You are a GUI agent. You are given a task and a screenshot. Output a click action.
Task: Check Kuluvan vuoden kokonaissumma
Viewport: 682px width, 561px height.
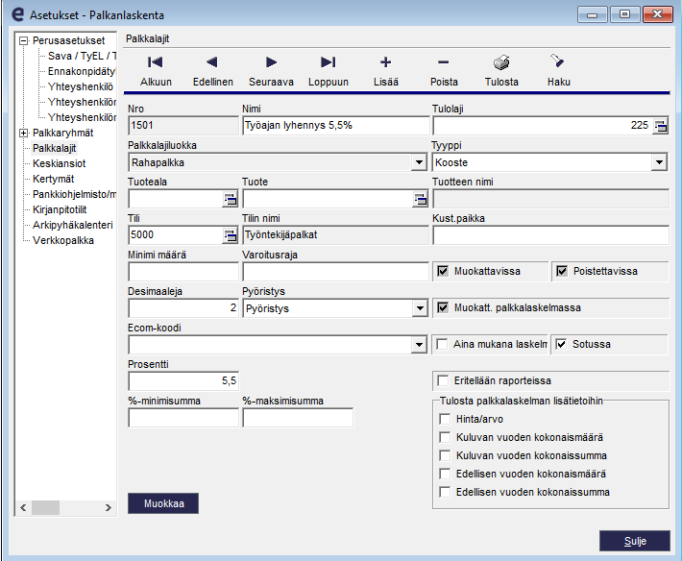(x=445, y=455)
